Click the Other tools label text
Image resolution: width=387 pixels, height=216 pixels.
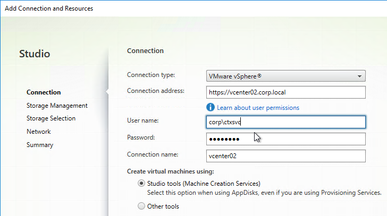point(163,206)
